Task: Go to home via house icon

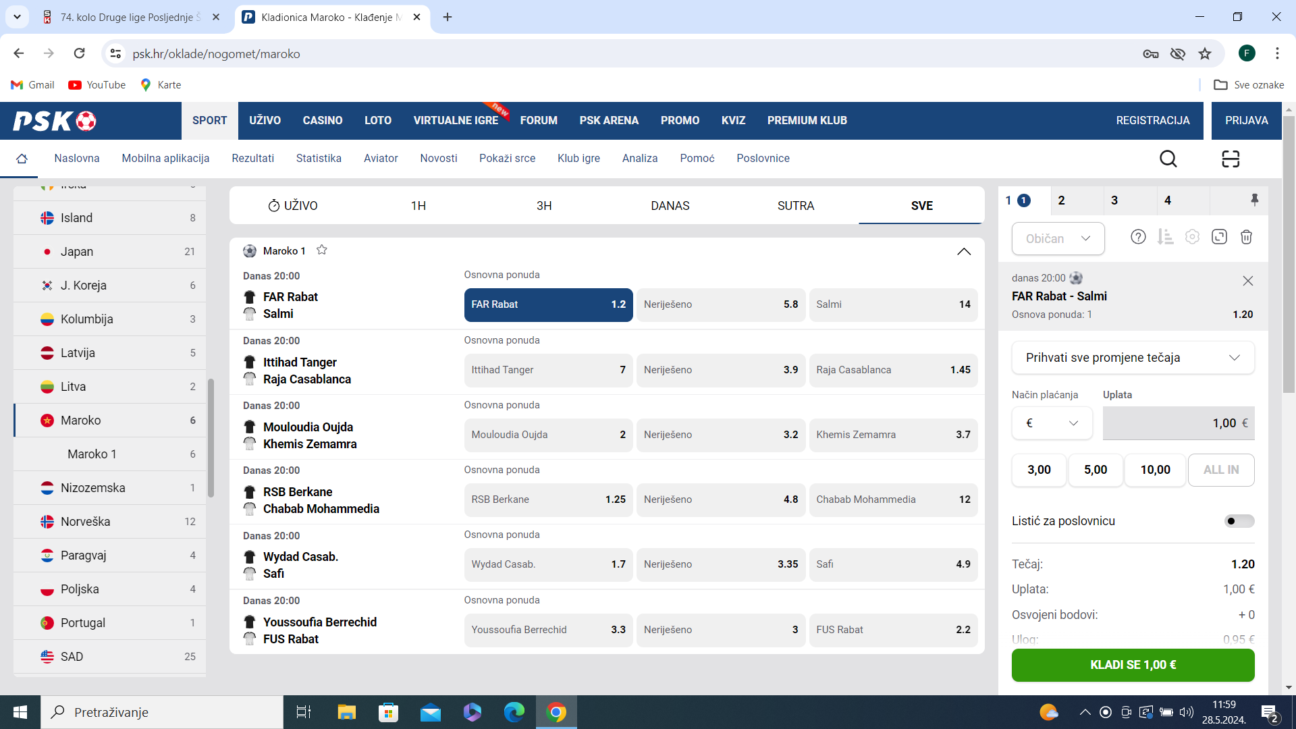Action: tap(22, 159)
